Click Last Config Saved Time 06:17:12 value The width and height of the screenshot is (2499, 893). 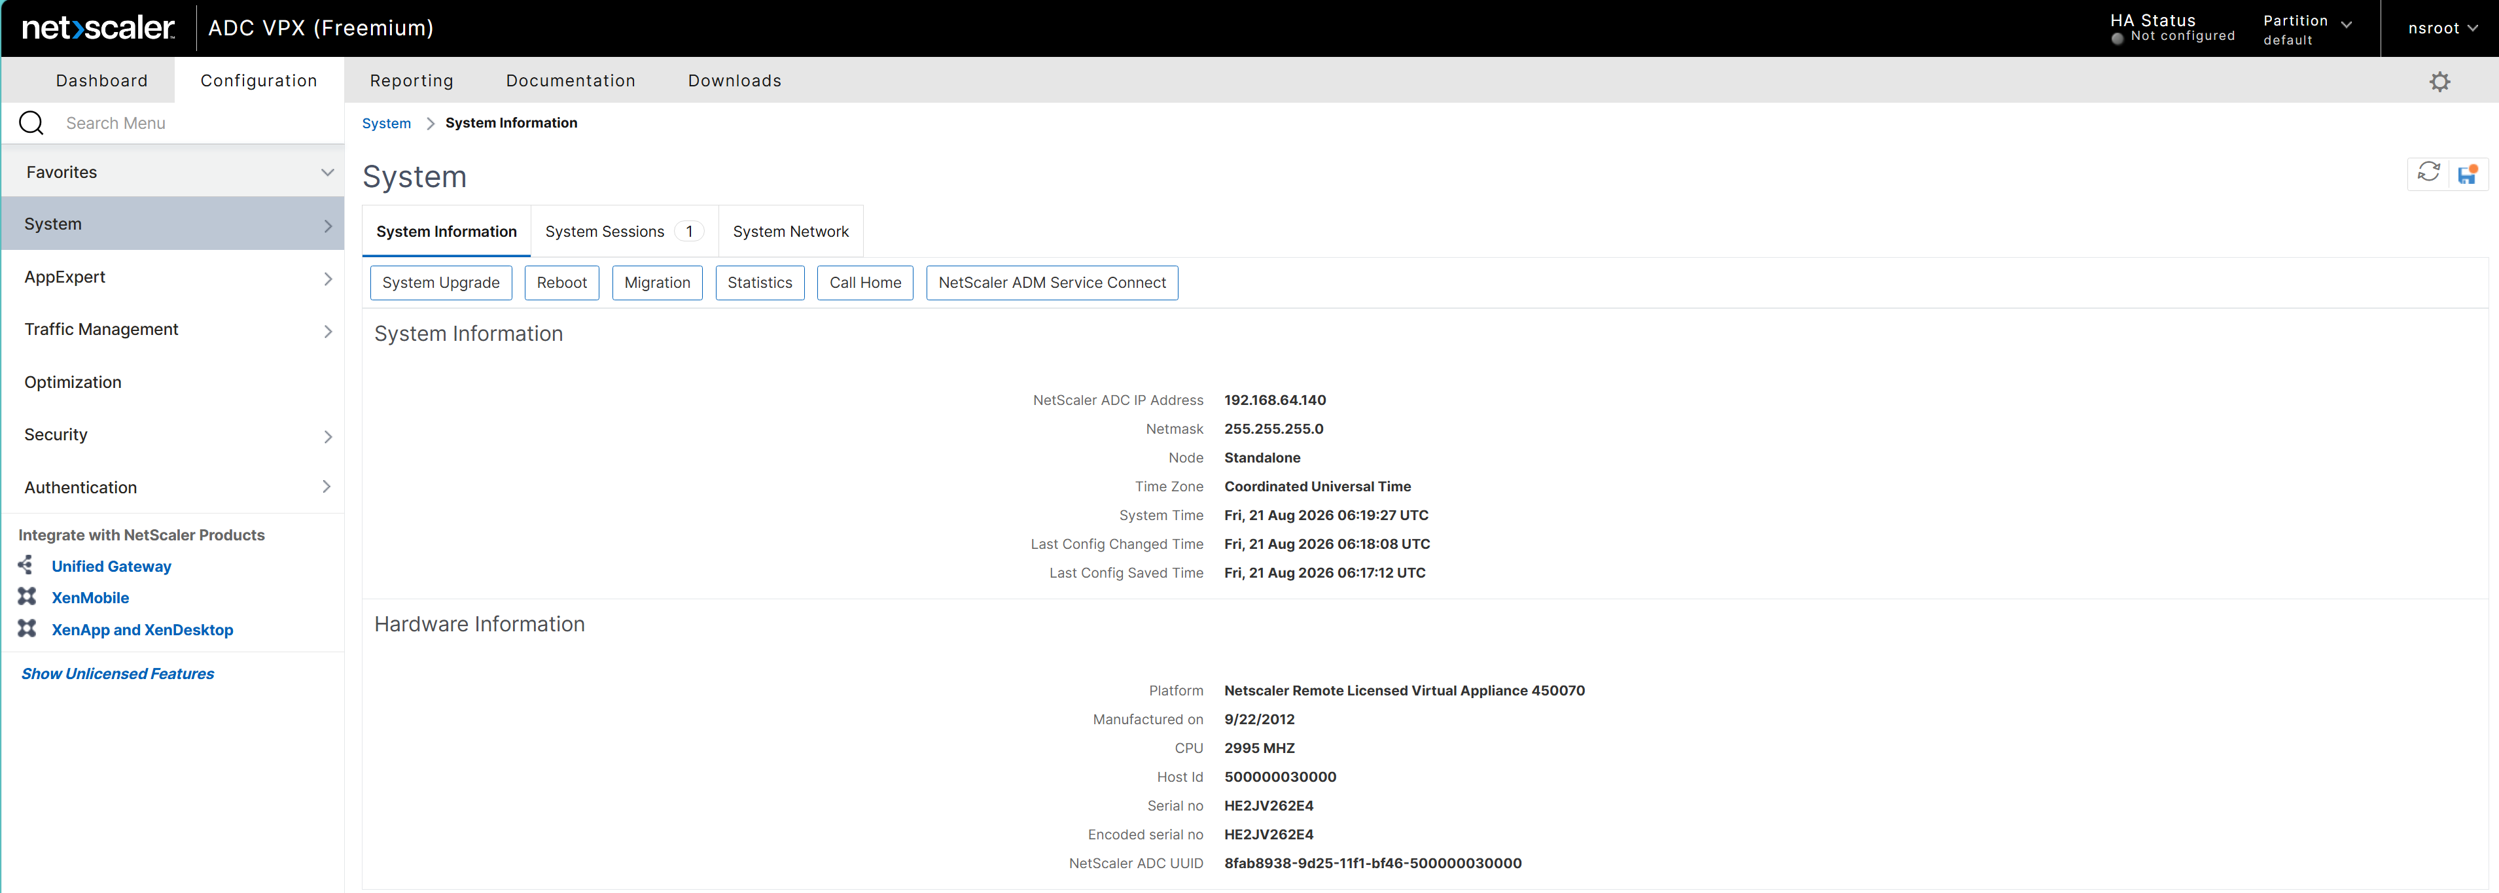pyautogui.click(x=1325, y=573)
